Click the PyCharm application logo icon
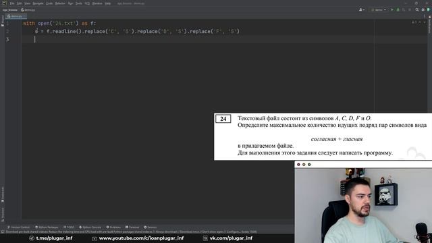The width and height of the screenshot is (432, 243). [x=4, y=3]
